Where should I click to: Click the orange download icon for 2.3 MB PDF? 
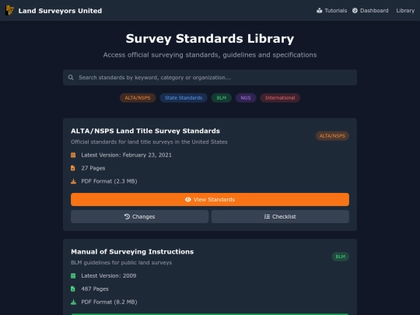(73, 181)
